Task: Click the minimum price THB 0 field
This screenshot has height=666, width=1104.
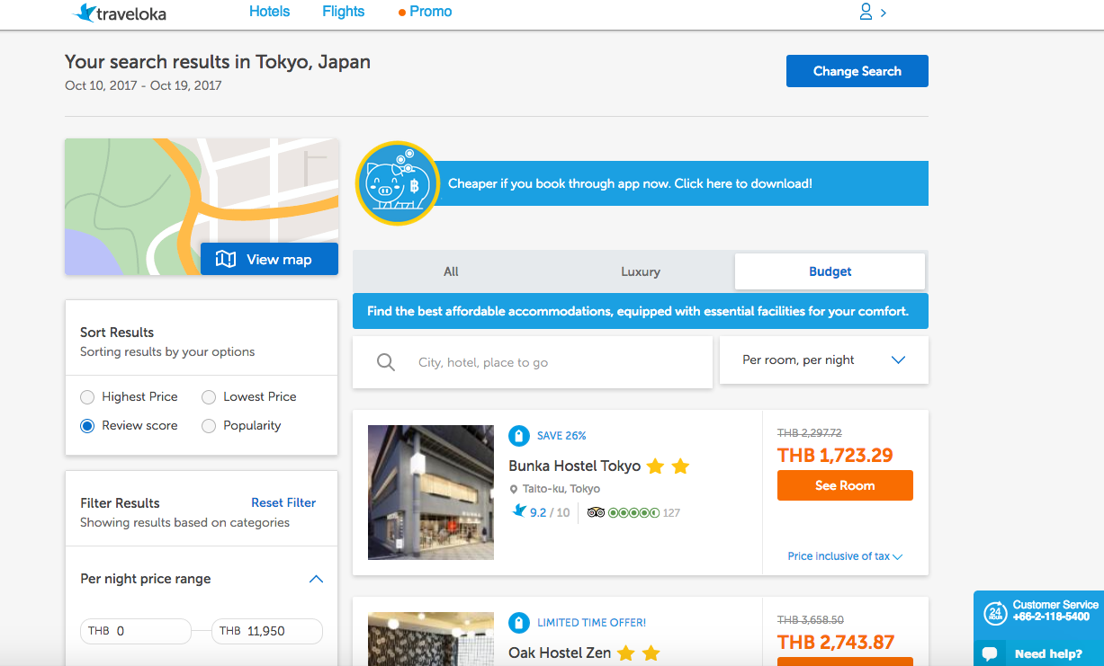Action: pos(136,631)
